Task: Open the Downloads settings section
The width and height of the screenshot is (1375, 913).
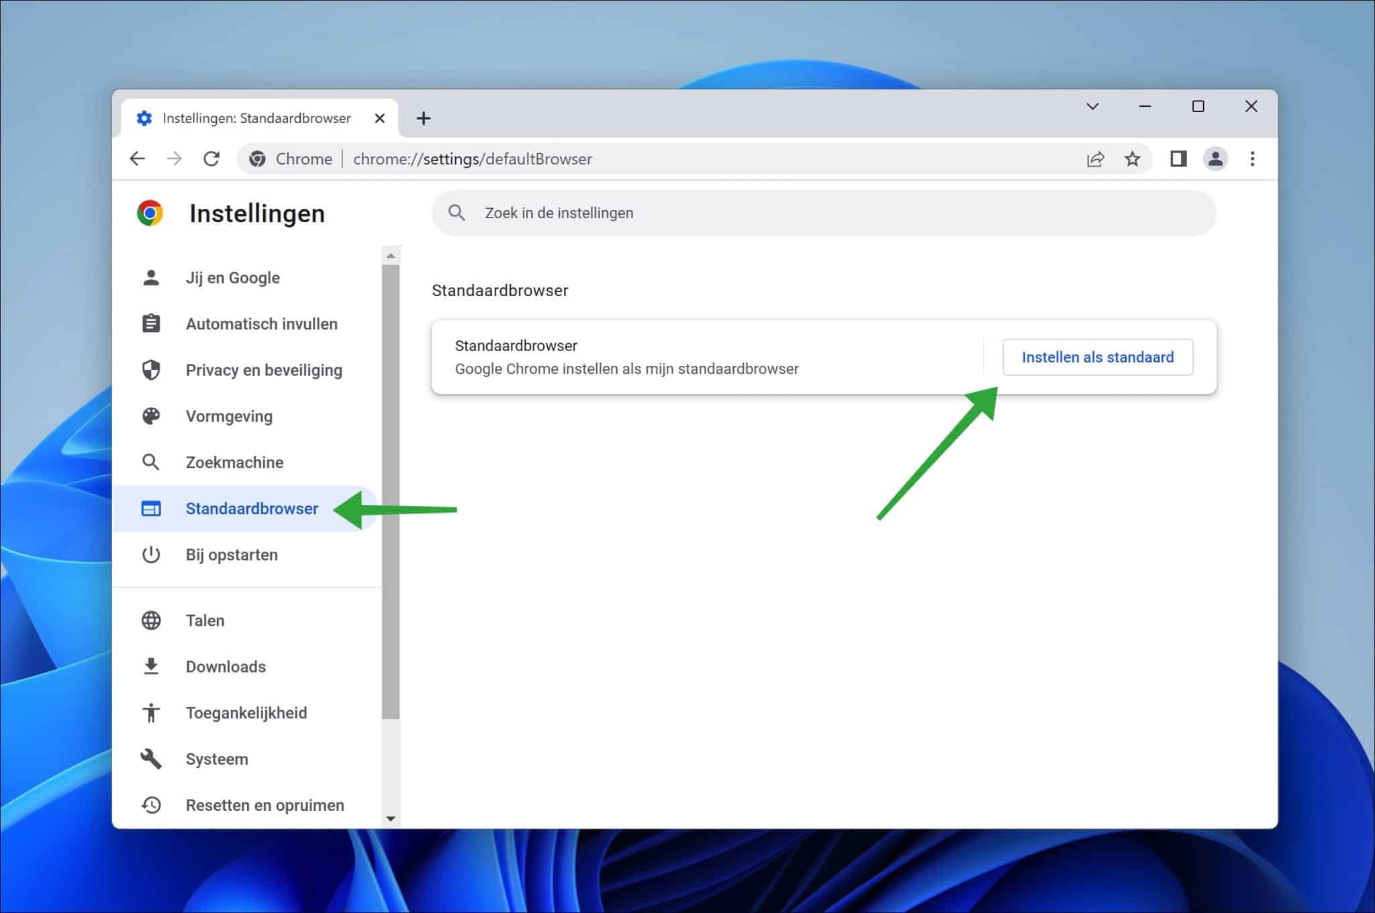Action: point(223,667)
